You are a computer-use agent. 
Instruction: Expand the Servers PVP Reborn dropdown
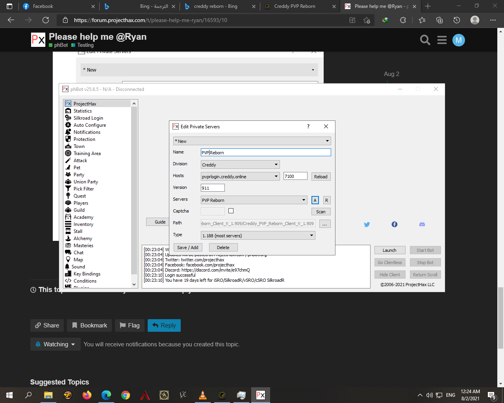pyautogui.click(x=254, y=200)
